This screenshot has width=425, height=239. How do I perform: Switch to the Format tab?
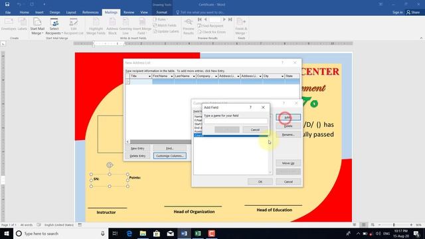pos(161,13)
